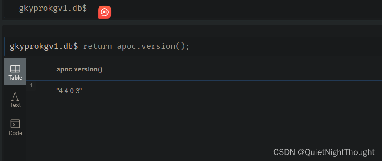Select the "4.4.0.3" result cell
This screenshot has height=161, width=382.
coord(69,91)
